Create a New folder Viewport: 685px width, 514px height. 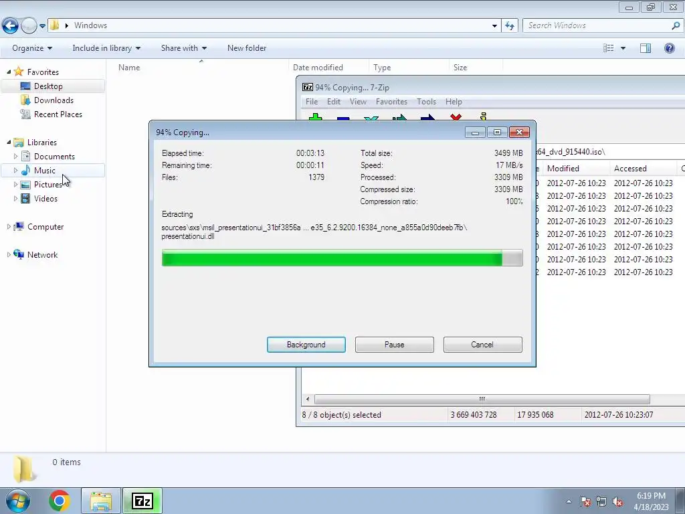tap(247, 48)
